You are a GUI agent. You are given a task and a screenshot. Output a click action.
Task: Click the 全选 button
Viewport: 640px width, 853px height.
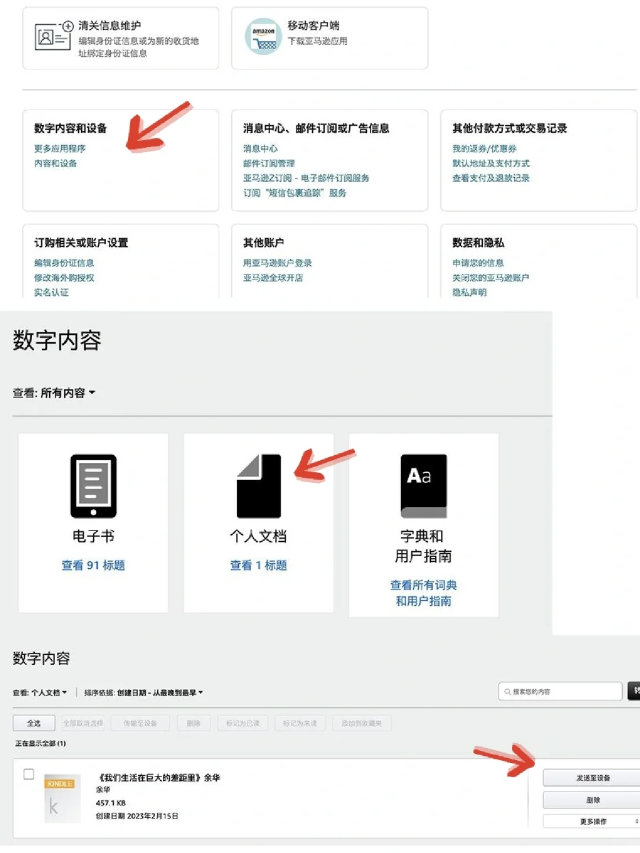pos(34,723)
